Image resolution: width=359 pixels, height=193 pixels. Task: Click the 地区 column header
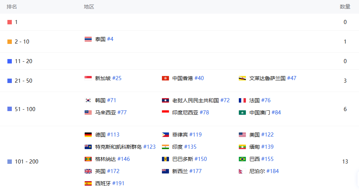(x=89, y=7)
